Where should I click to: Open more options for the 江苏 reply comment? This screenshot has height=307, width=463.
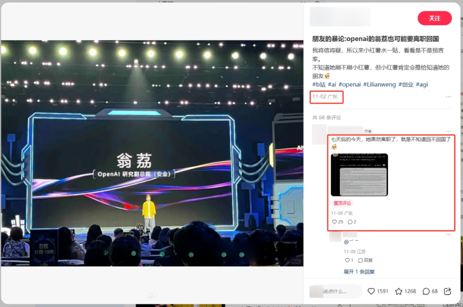448,234
